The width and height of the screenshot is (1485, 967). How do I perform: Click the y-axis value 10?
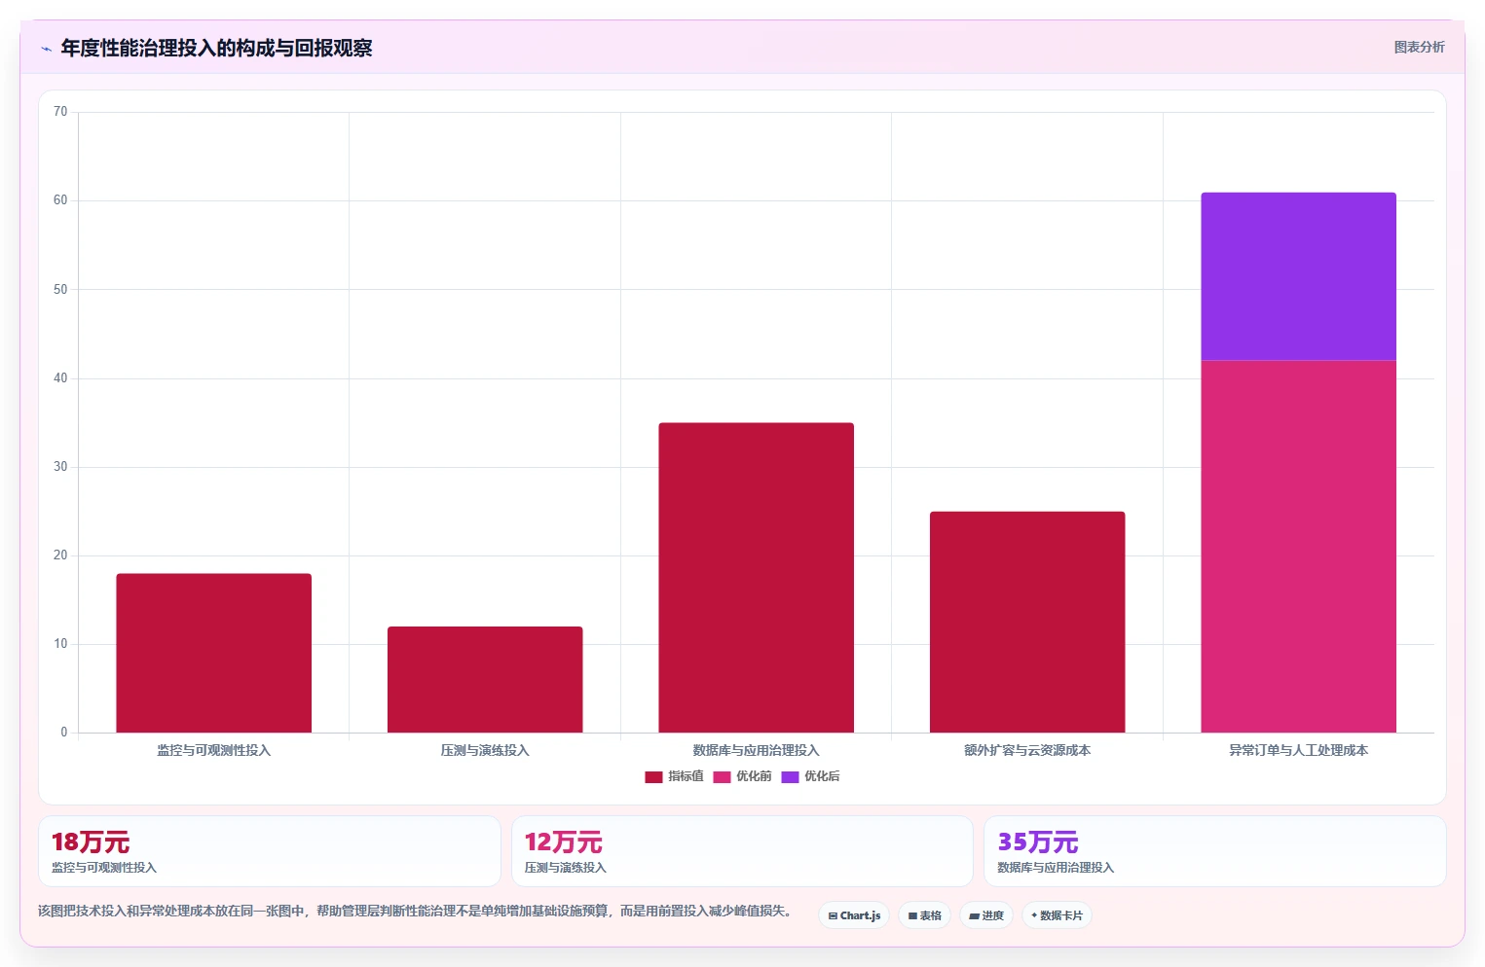point(60,644)
